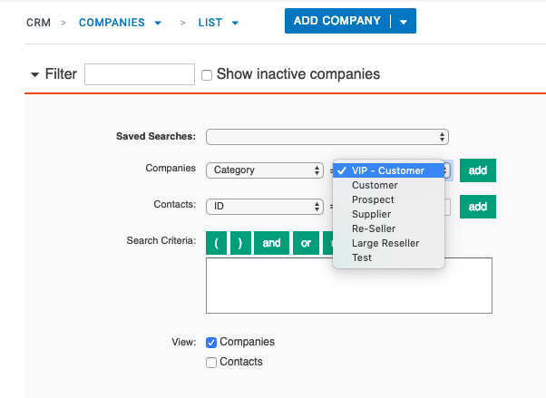Enable Show inactive companies checkbox
Screen dimensions: 546x398
207,75
